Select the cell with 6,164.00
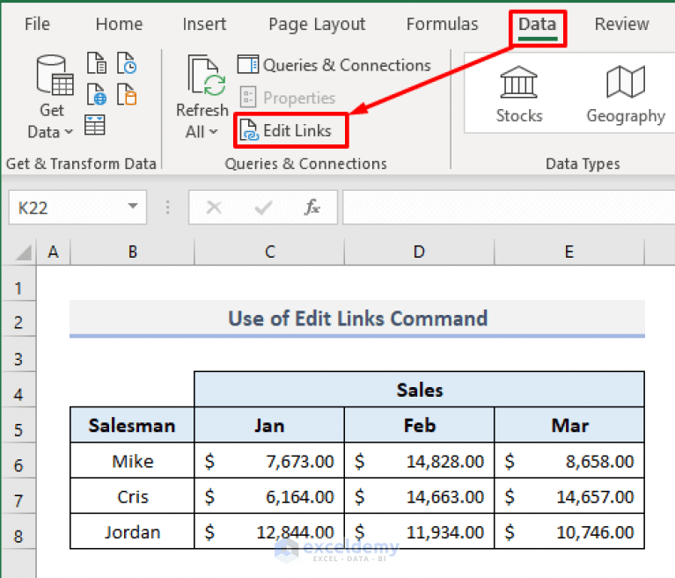The width and height of the screenshot is (675, 578). click(269, 496)
